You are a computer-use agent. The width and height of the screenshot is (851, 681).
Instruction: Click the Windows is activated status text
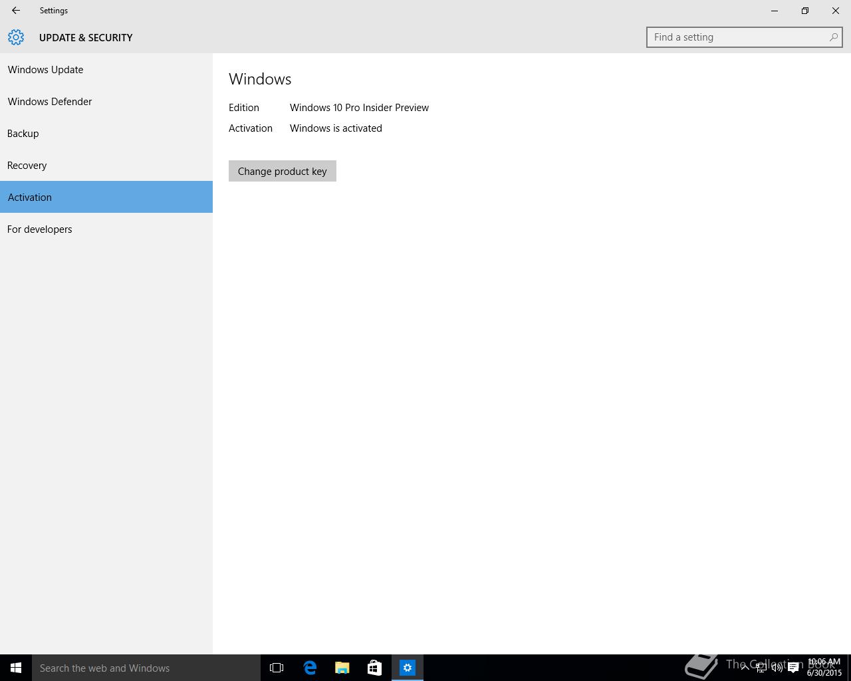click(x=336, y=128)
